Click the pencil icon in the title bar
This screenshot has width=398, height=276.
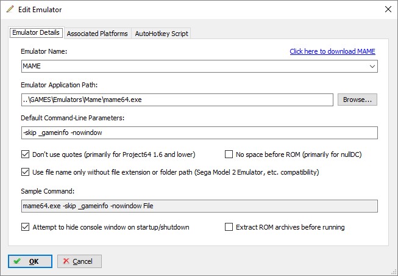click(10, 9)
